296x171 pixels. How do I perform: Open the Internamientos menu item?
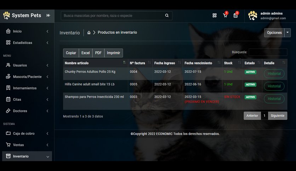27,88
